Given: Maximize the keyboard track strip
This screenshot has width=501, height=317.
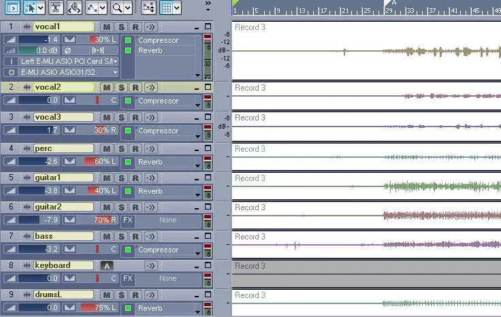Looking at the screenshot, I should [208, 265].
